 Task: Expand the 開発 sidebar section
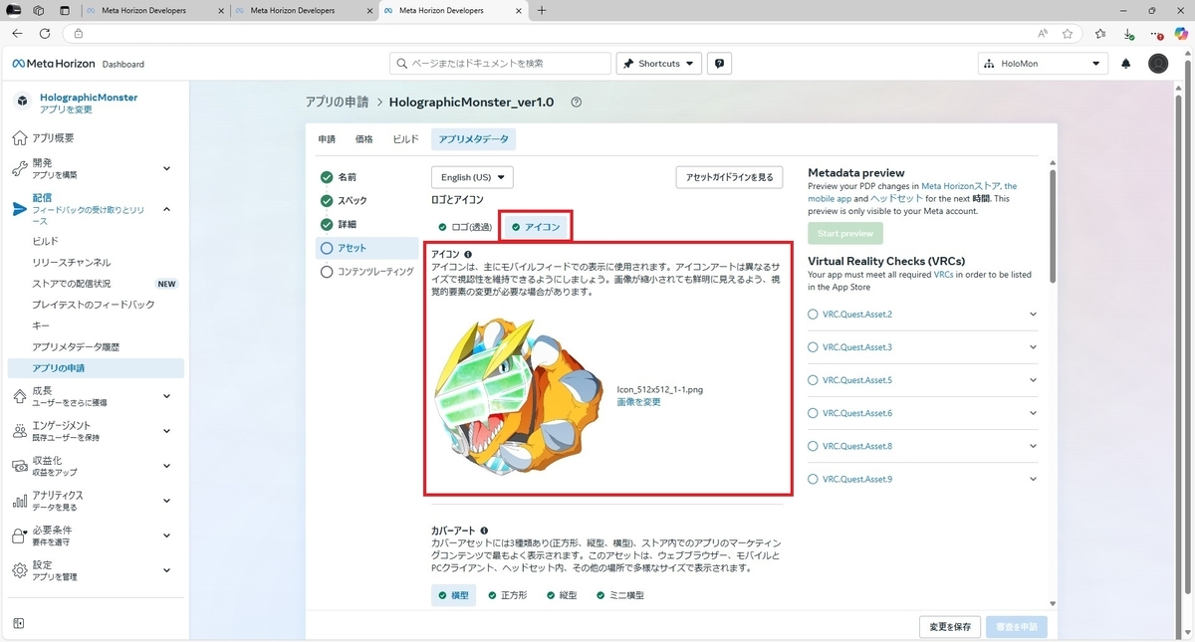[166, 168]
